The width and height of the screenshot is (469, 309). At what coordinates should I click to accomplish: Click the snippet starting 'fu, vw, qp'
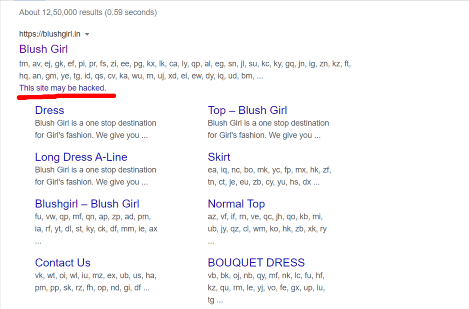point(96,228)
